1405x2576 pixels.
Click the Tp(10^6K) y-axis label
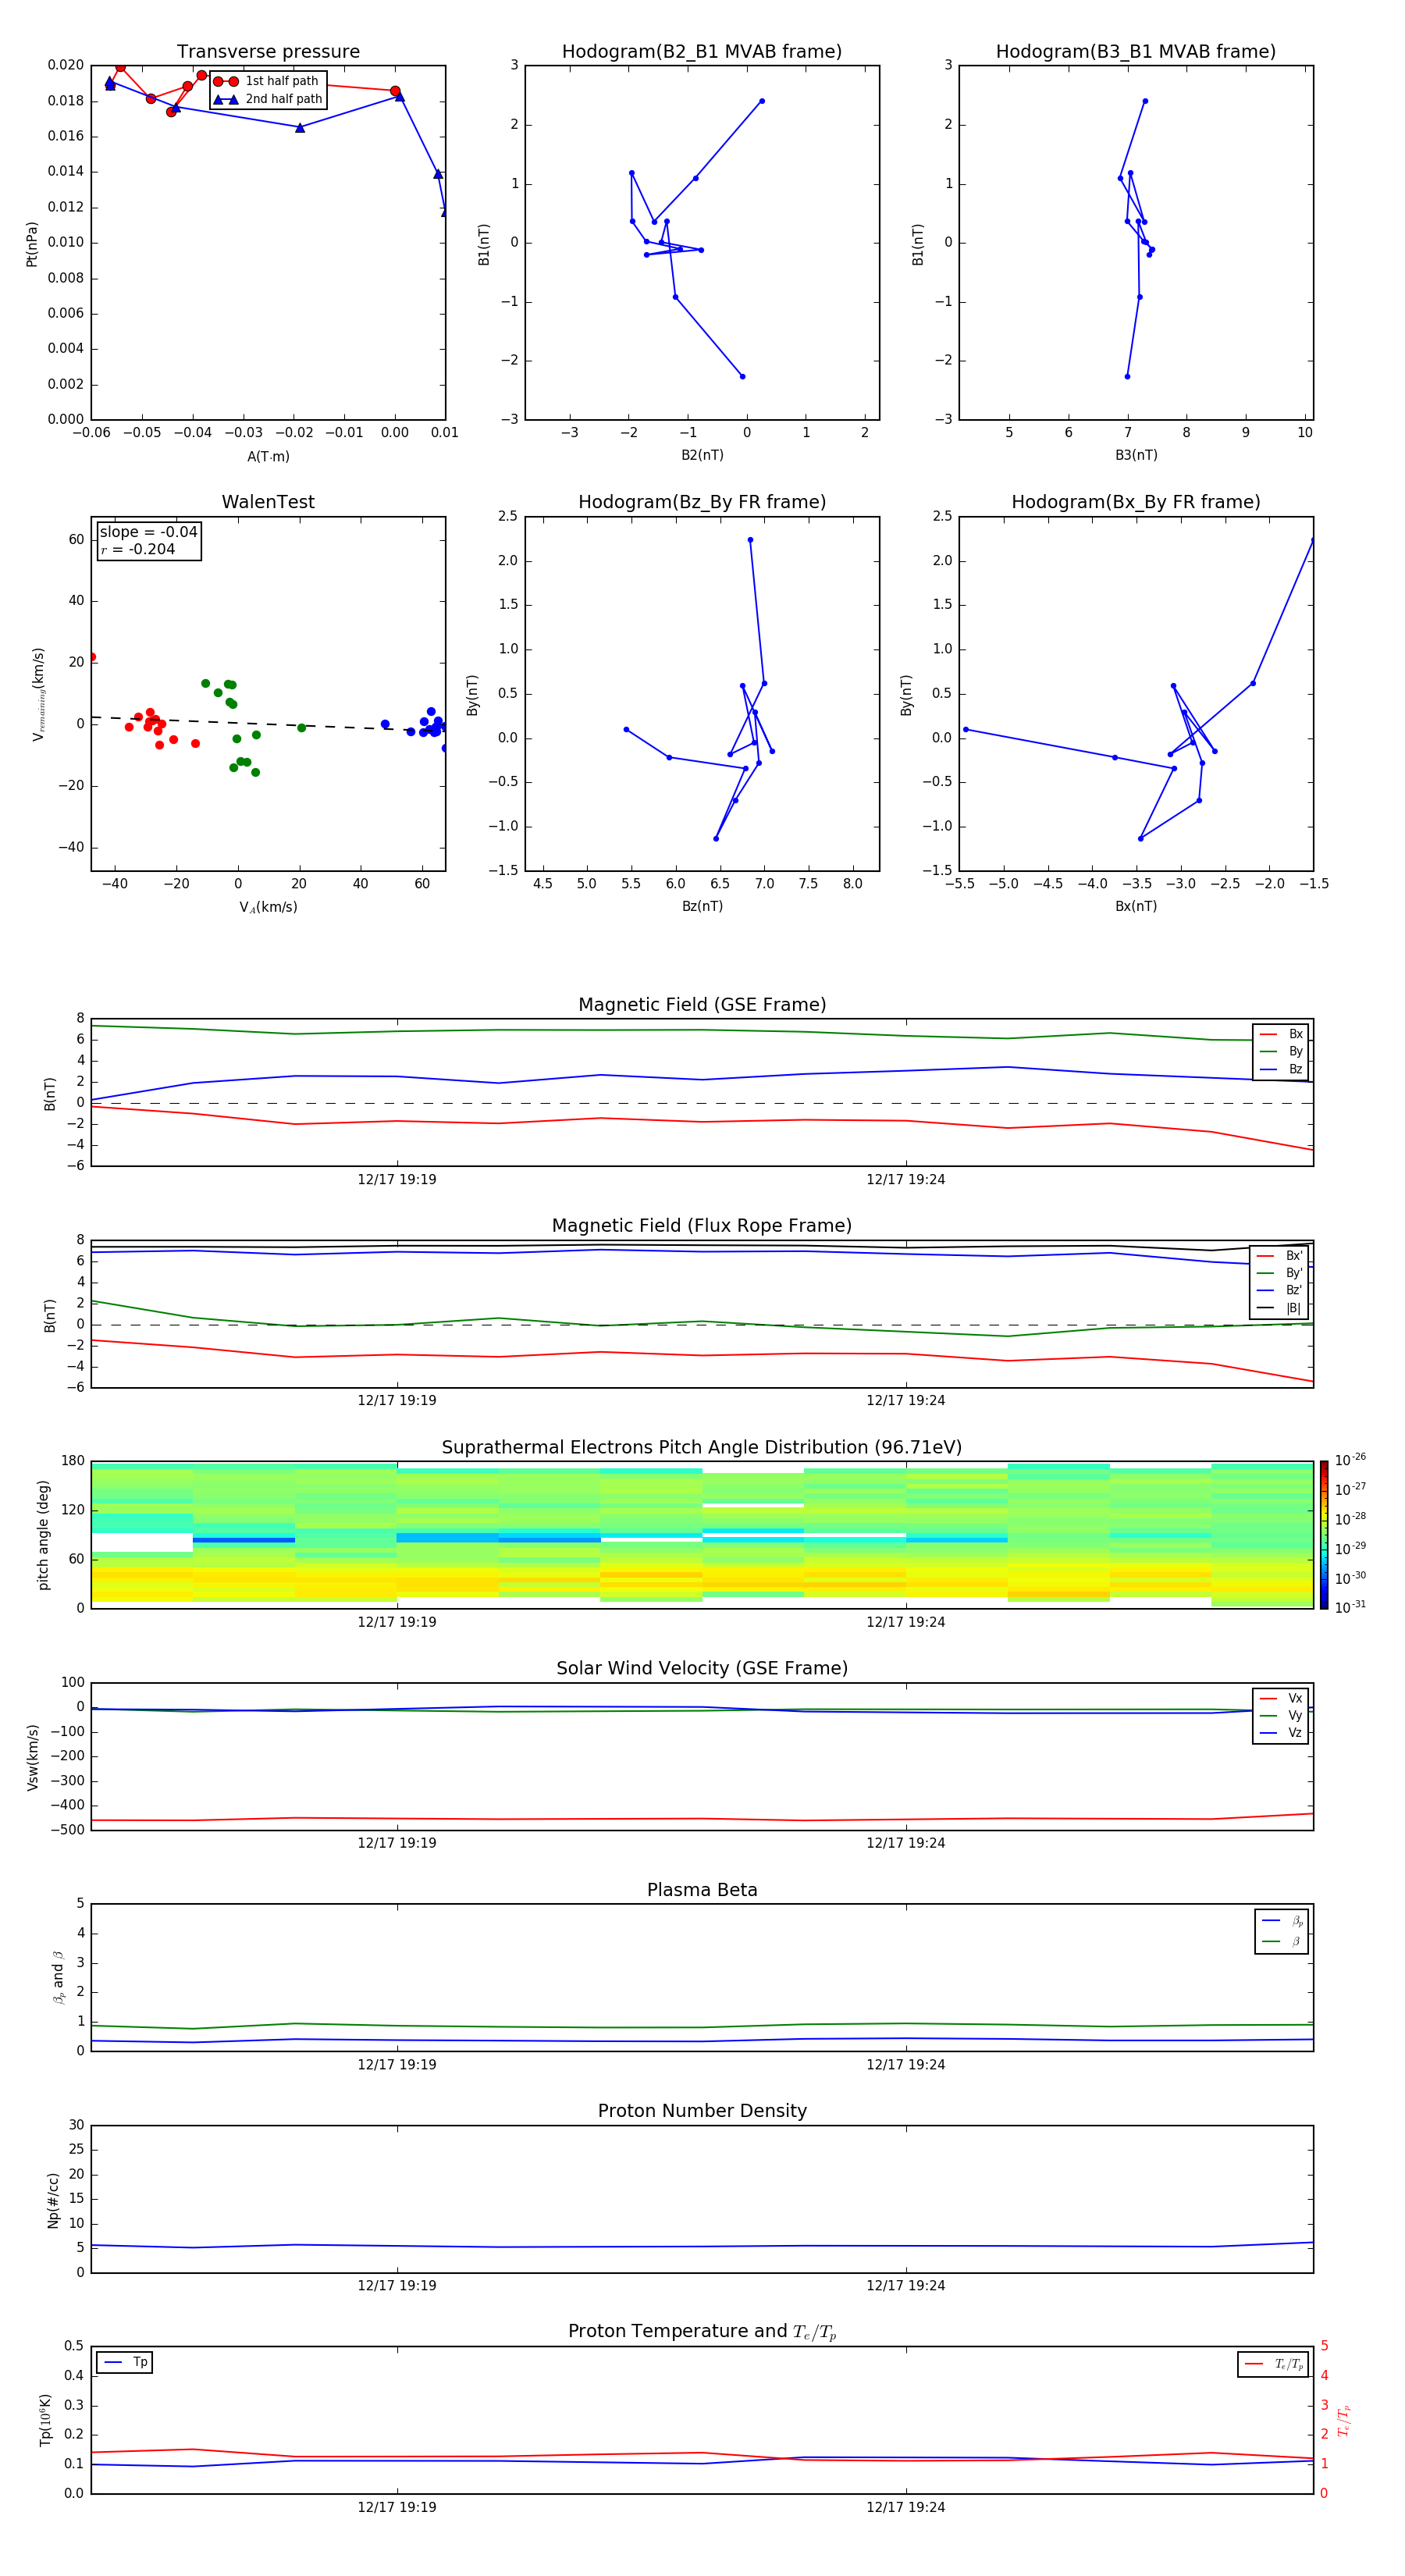(x=45, y=2420)
